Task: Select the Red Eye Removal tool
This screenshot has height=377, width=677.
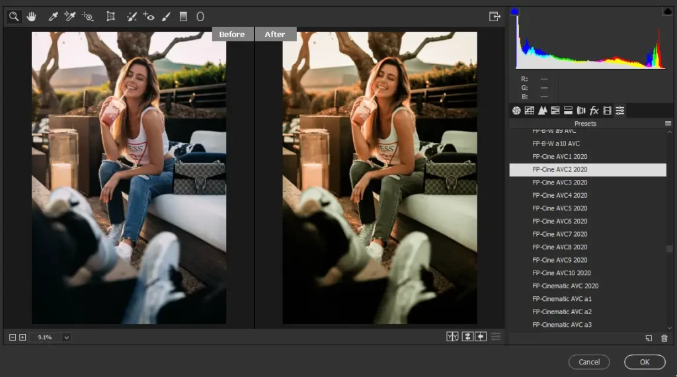Action: (149, 17)
